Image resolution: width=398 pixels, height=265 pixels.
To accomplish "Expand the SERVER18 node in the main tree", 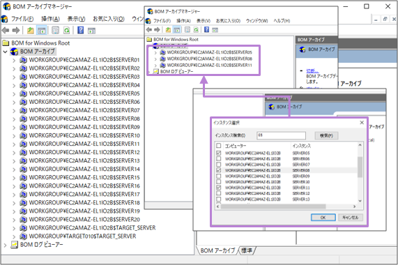I will point(14,203).
